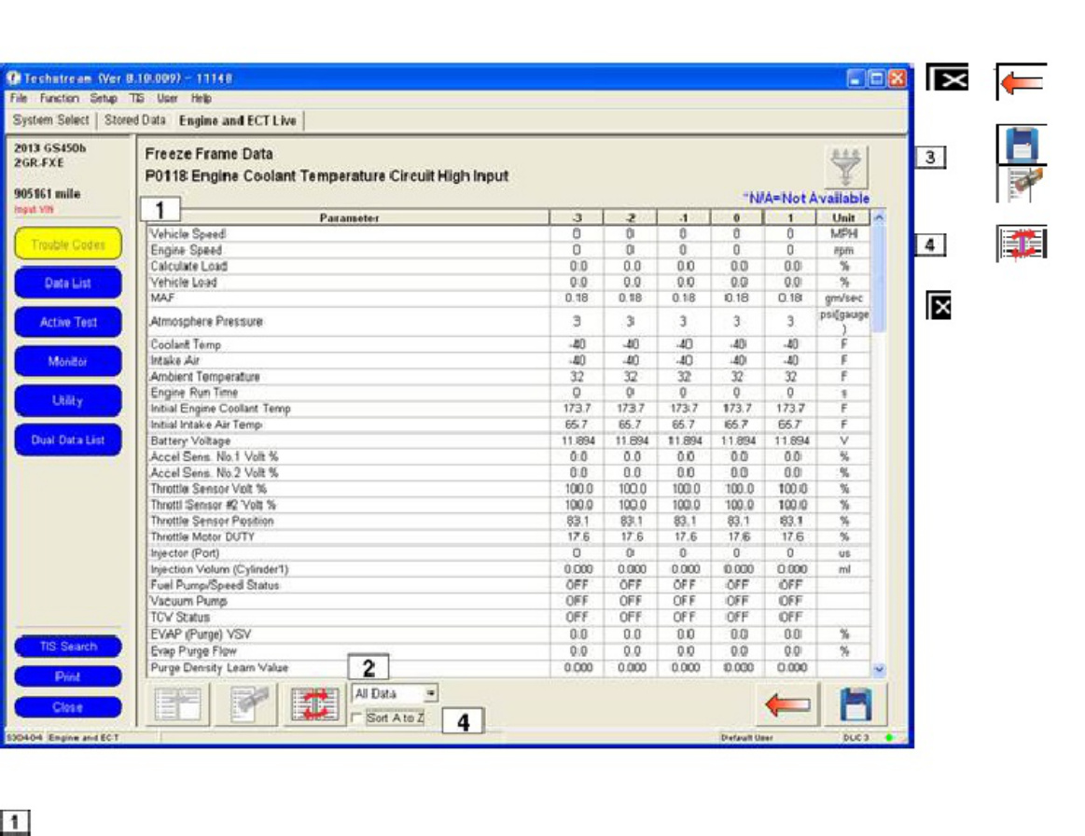Select the Vehicle Speed row

(x=509, y=234)
